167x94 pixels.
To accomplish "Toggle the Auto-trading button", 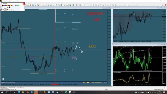I will click(x=42, y=5).
